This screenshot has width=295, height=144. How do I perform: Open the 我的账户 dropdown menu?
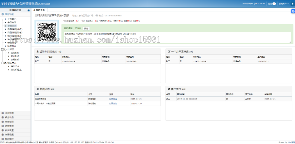[283, 4]
